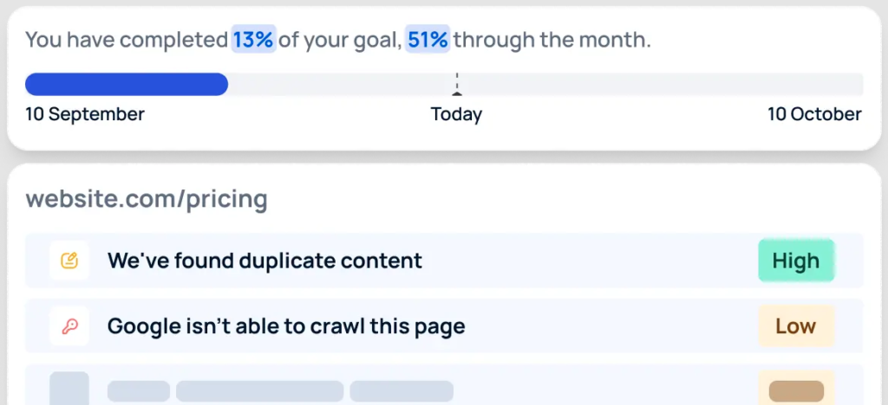
Task: Click the unfilled track of the progress bar
Action: 659,84
